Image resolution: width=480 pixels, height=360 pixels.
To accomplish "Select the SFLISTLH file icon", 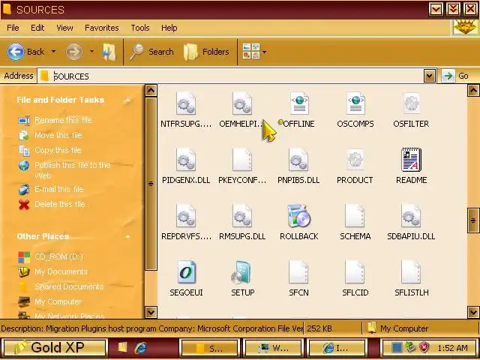I will (x=412, y=271).
